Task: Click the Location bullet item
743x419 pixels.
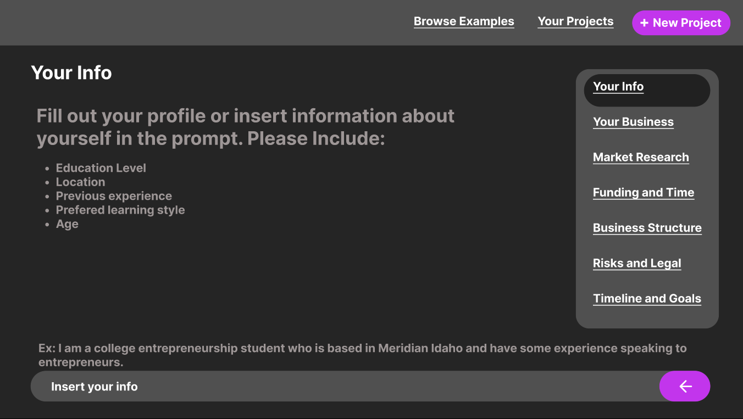Action: click(80, 182)
